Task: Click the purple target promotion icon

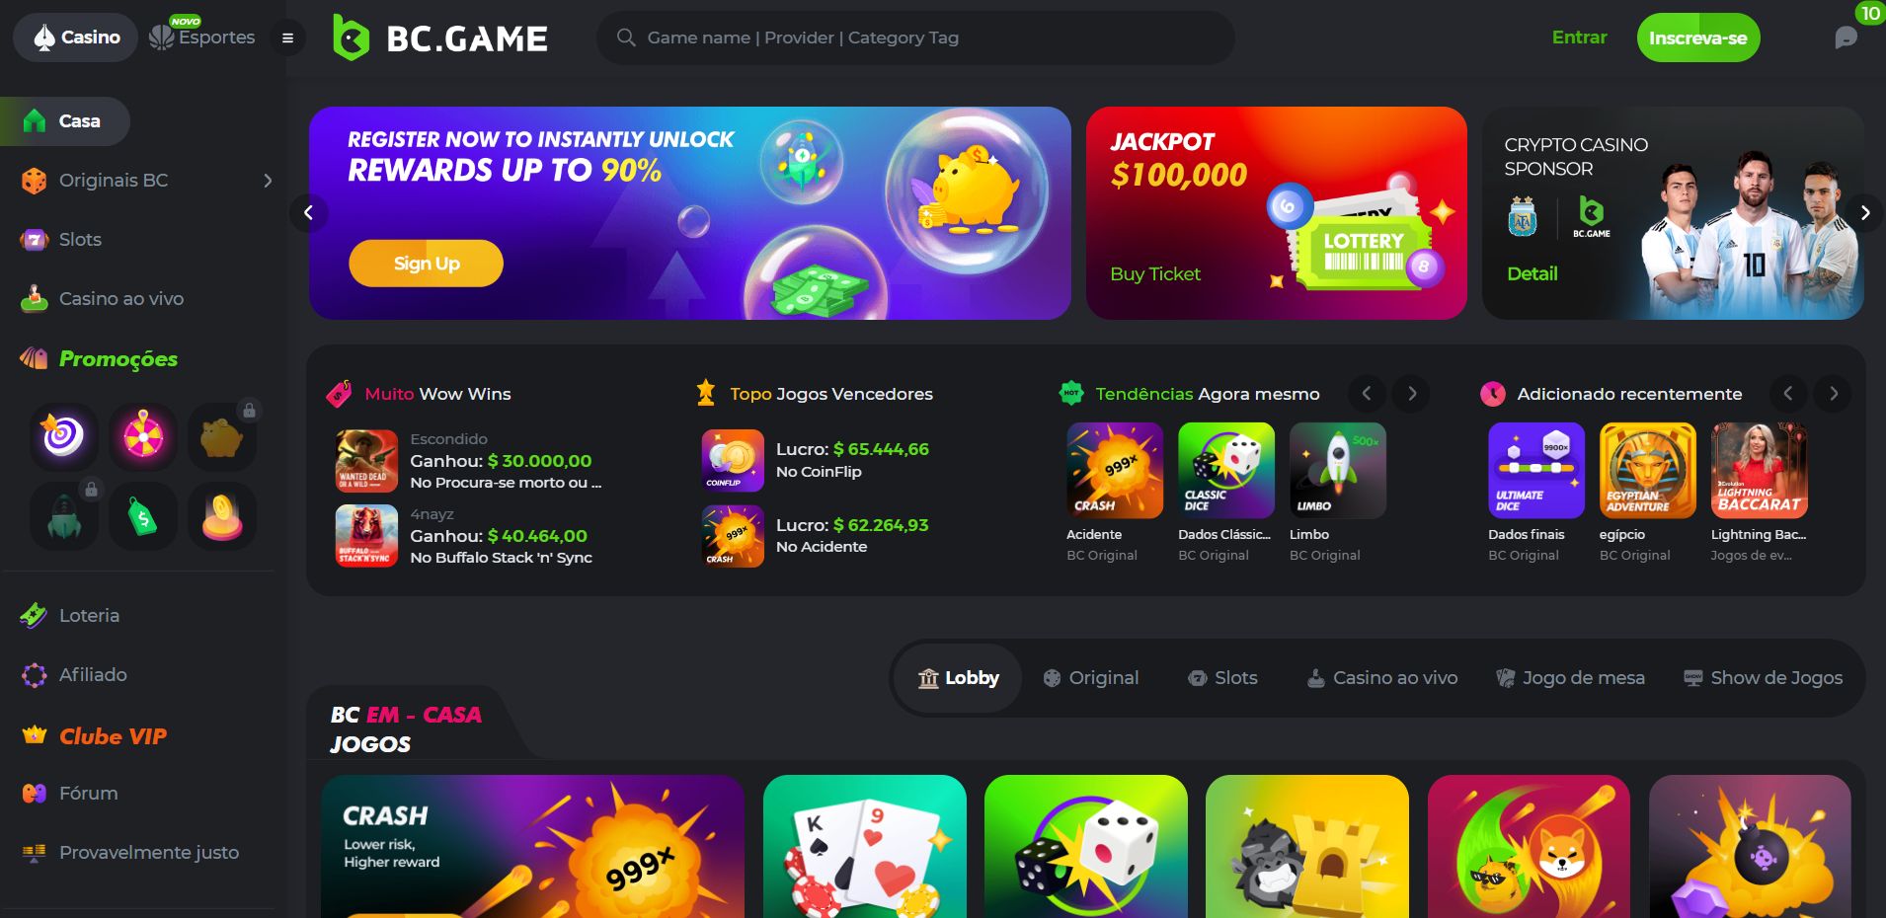Action: [x=63, y=436]
